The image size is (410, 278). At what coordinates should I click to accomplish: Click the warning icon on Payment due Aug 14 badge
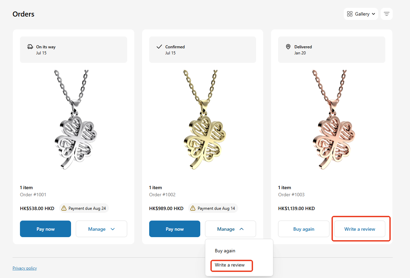pos(193,208)
